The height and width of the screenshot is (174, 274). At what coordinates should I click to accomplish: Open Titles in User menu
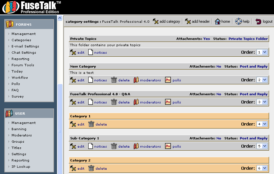pos(16,148)
